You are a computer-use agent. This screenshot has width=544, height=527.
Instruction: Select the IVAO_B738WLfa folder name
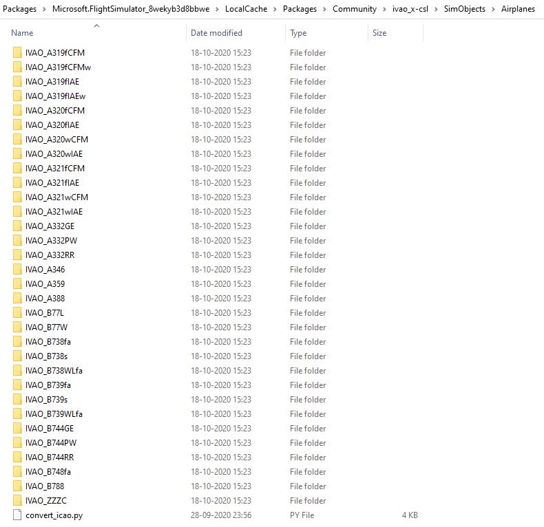[x=54, y=371]
